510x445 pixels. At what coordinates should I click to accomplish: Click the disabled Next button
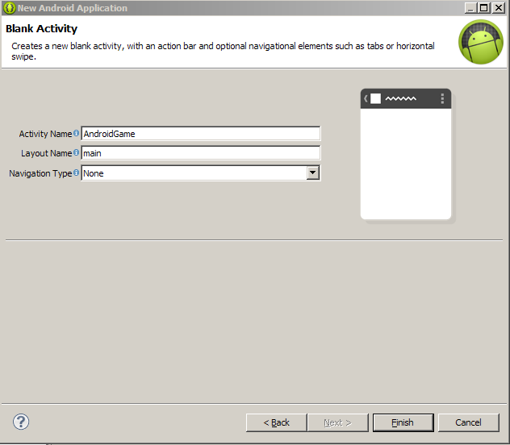(x=337, y=422)
